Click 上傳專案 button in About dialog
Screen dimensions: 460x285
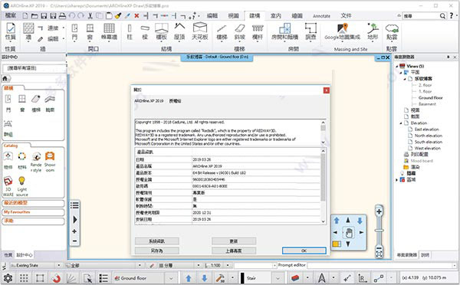click(234, 251)
